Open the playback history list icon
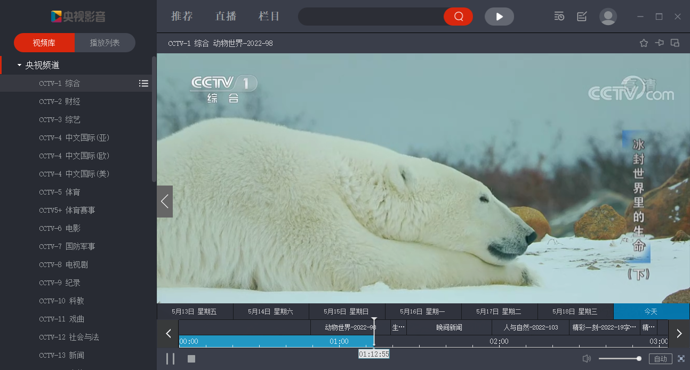Image resolution: width=690 pixels, height=370 pixels. pos(559,17)
